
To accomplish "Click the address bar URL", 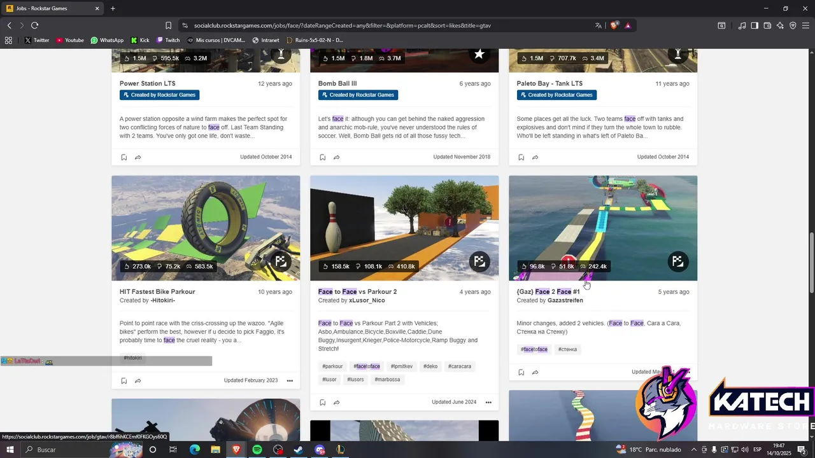I will (x=342, y=25).
